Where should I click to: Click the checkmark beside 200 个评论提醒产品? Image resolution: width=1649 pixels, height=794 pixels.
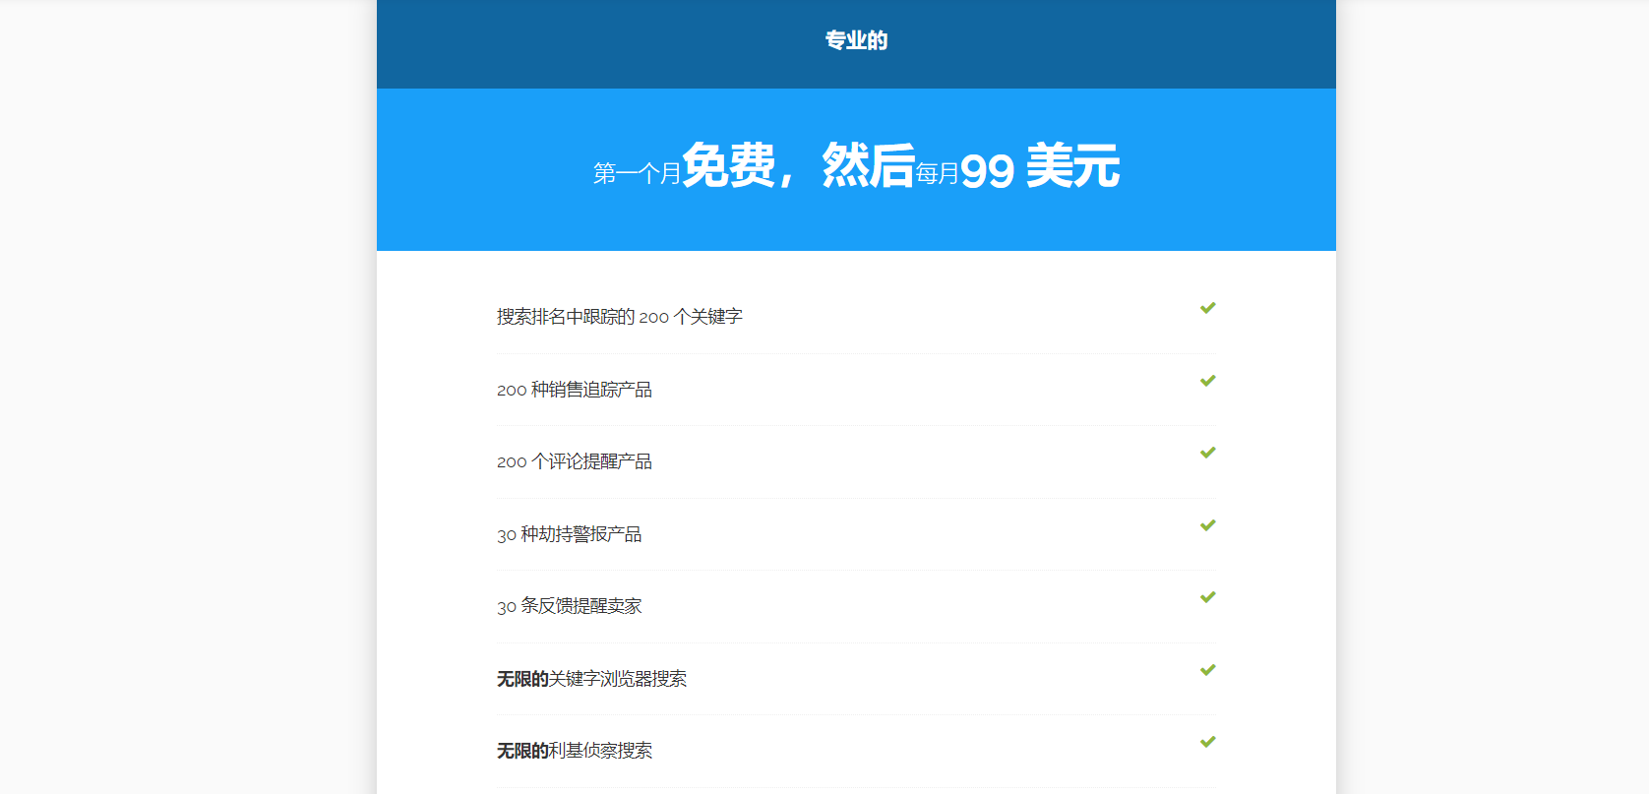1208,453
